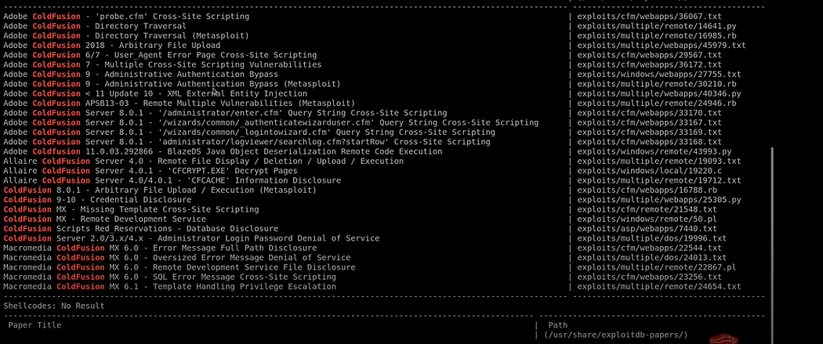
Task: Select the 'CFCRYPT.EXE' Decrypt Pages entry
Action: (x=150, y=170)
